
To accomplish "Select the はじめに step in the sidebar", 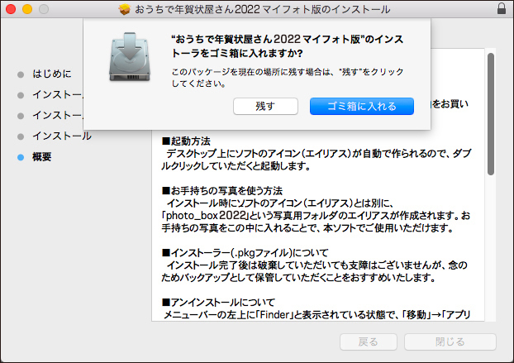I will click(x=51, y=74).
